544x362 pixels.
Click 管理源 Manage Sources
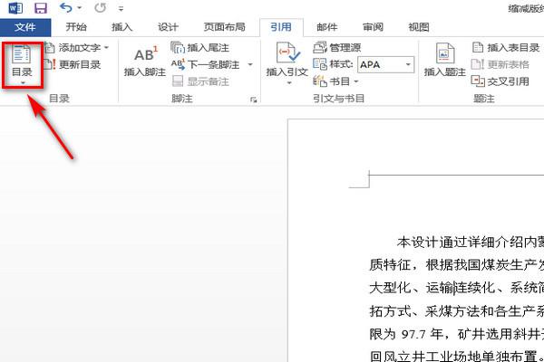337,47
